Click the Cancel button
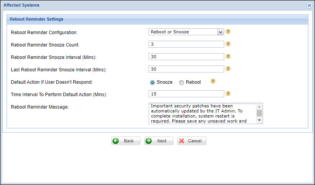The image size is (315, 185). (x=192, y=141)
